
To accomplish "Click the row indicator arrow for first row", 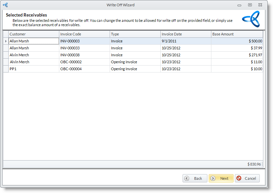I will pyautogui.click(x=6, y=41).
